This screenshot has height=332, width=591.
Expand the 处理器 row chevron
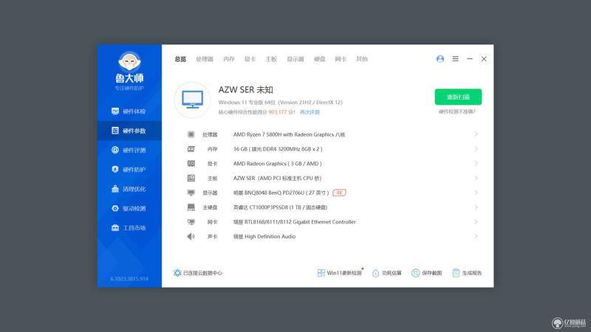click(x=476, y=134)
